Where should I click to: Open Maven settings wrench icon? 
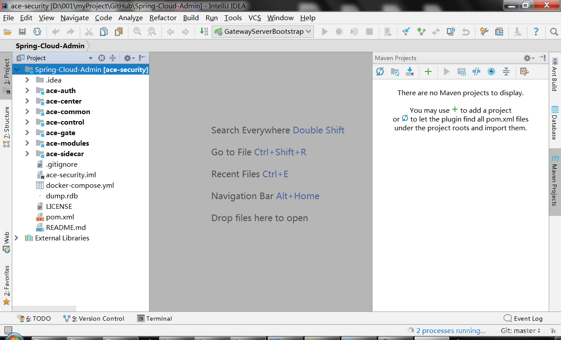coord(525,72)
